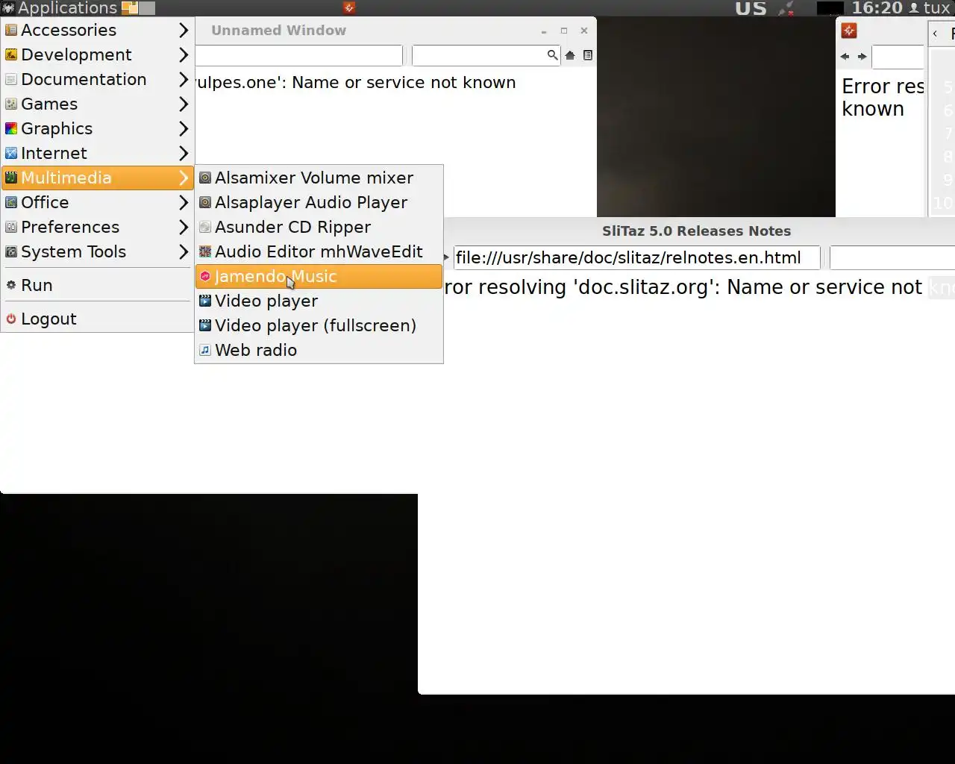The height and width of the screenshot is (764, 955).
Task: Click the Logout menu entry
Action: [x=97, y=319]
